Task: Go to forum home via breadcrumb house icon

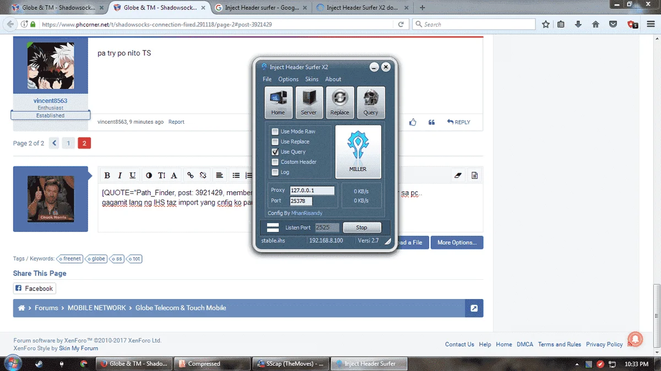Action: [x=21, y=308]
